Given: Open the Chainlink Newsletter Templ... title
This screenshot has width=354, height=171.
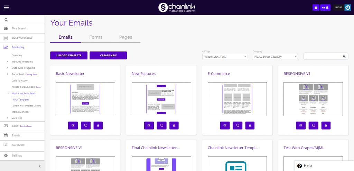Looking at the screenshot, I should pyautogui.click(x=233, y=148).
